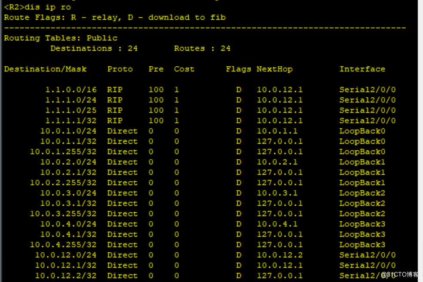
Task: Select destination 10.0.1.1/32
Action: point(68,141)
